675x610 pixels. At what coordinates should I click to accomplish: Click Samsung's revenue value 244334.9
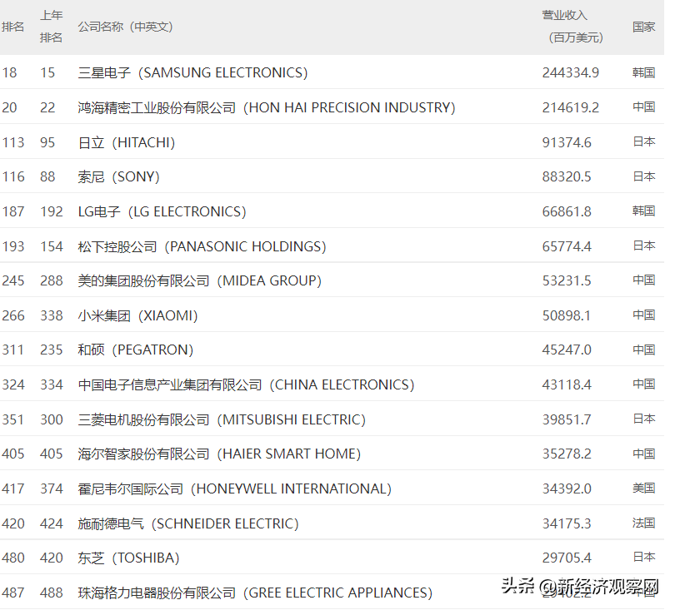[570, 72]
